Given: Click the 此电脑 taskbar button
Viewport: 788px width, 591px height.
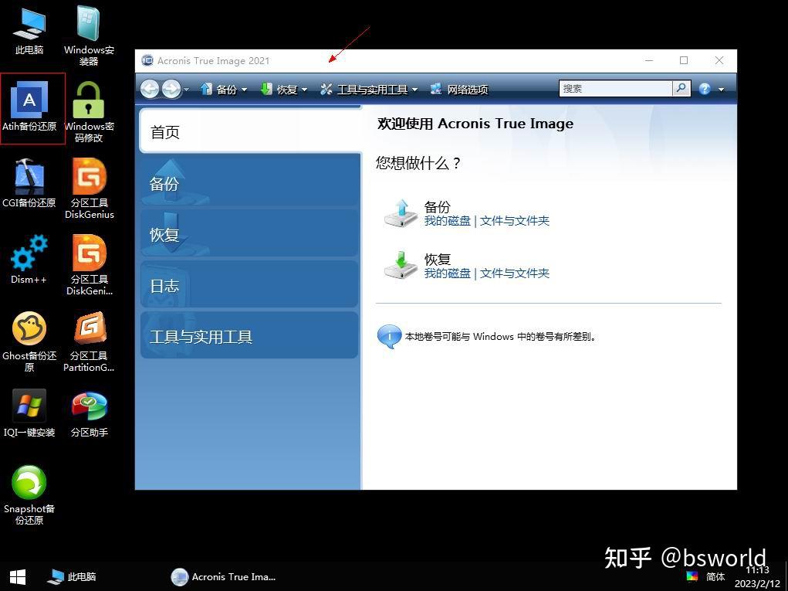Looking at the screenshot, I should click(73, 577).
